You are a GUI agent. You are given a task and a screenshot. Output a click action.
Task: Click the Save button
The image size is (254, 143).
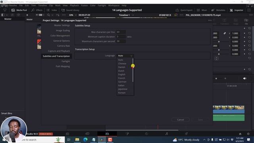tap(200, 120)
